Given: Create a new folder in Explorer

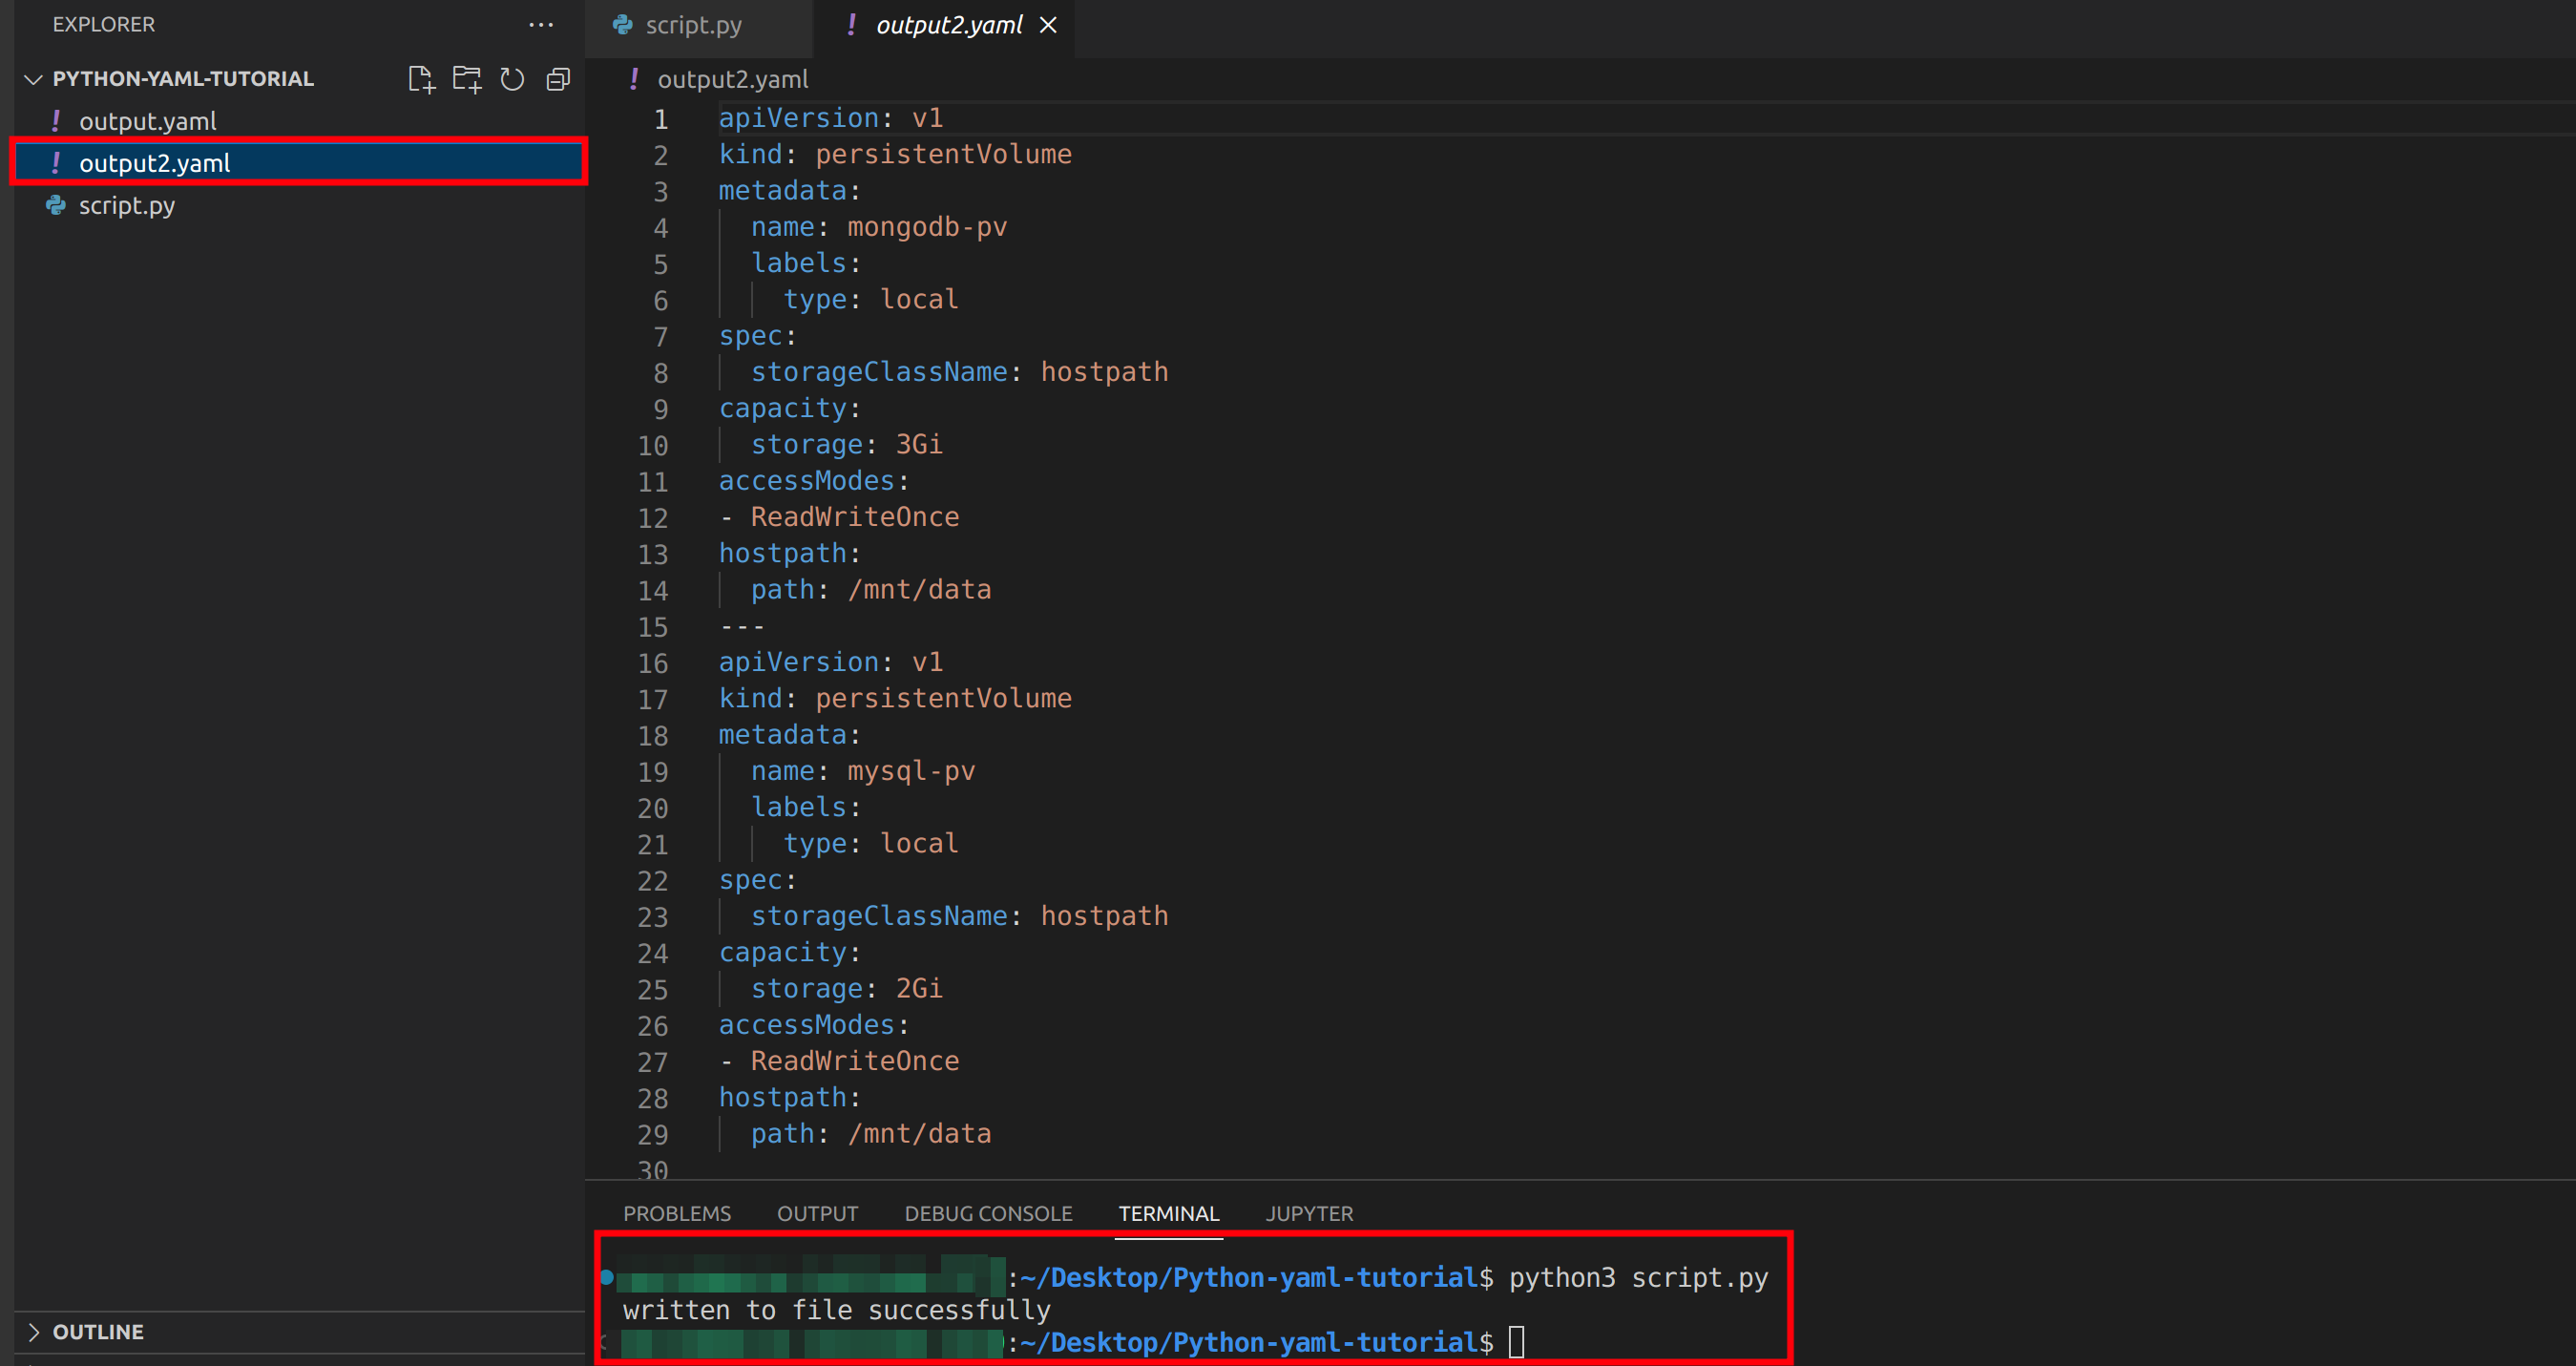Looking at the screenshot, I should pyautogui.click(x=467, y=79).
